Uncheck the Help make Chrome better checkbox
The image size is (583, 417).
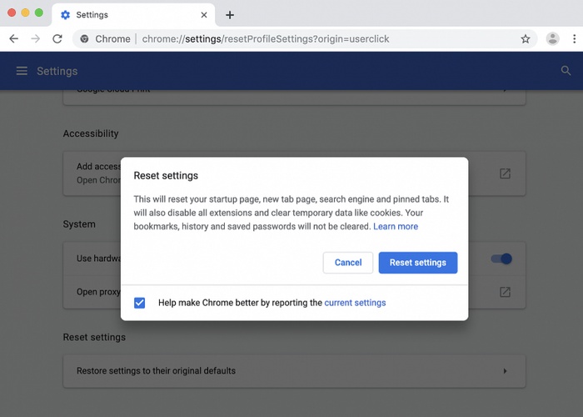[x=139, y=303]
